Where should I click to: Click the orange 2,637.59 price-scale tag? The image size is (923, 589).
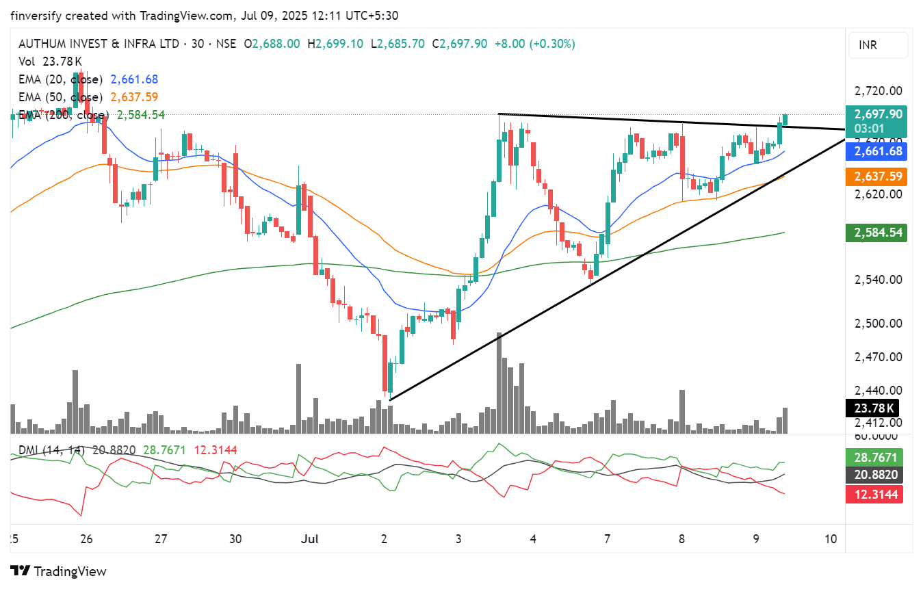point(876,176)
